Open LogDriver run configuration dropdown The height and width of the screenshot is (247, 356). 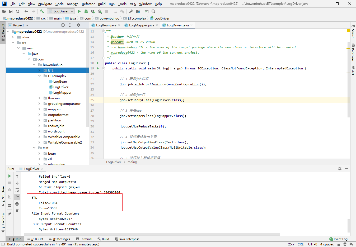[61, 11]
